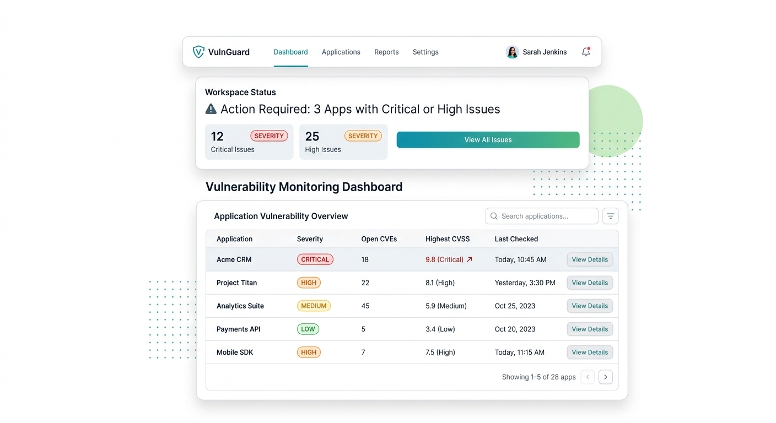Click the Yesterday, 3:30 PM timestamp
The height and width of the screenshot is (423, 776).
click(525, 283)
